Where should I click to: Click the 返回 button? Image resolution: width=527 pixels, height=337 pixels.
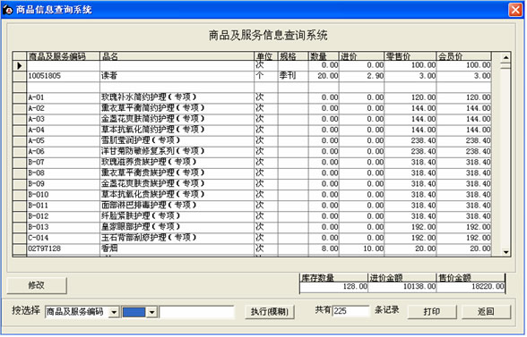486,312
